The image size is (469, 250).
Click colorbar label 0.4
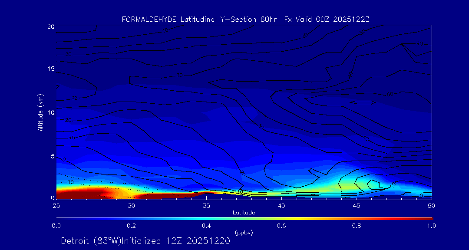[206, 226]
